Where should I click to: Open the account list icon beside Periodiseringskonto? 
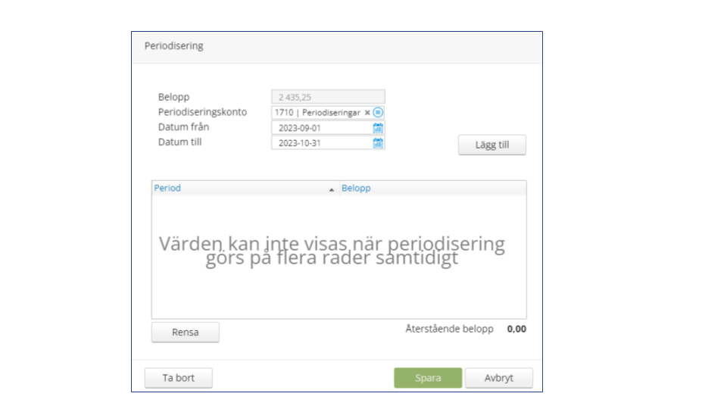coord(378,112)
